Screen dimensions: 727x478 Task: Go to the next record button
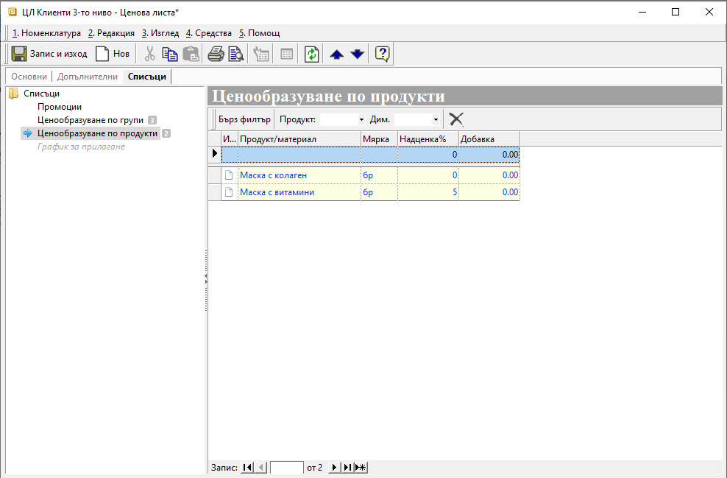click(x=334, y=468)
